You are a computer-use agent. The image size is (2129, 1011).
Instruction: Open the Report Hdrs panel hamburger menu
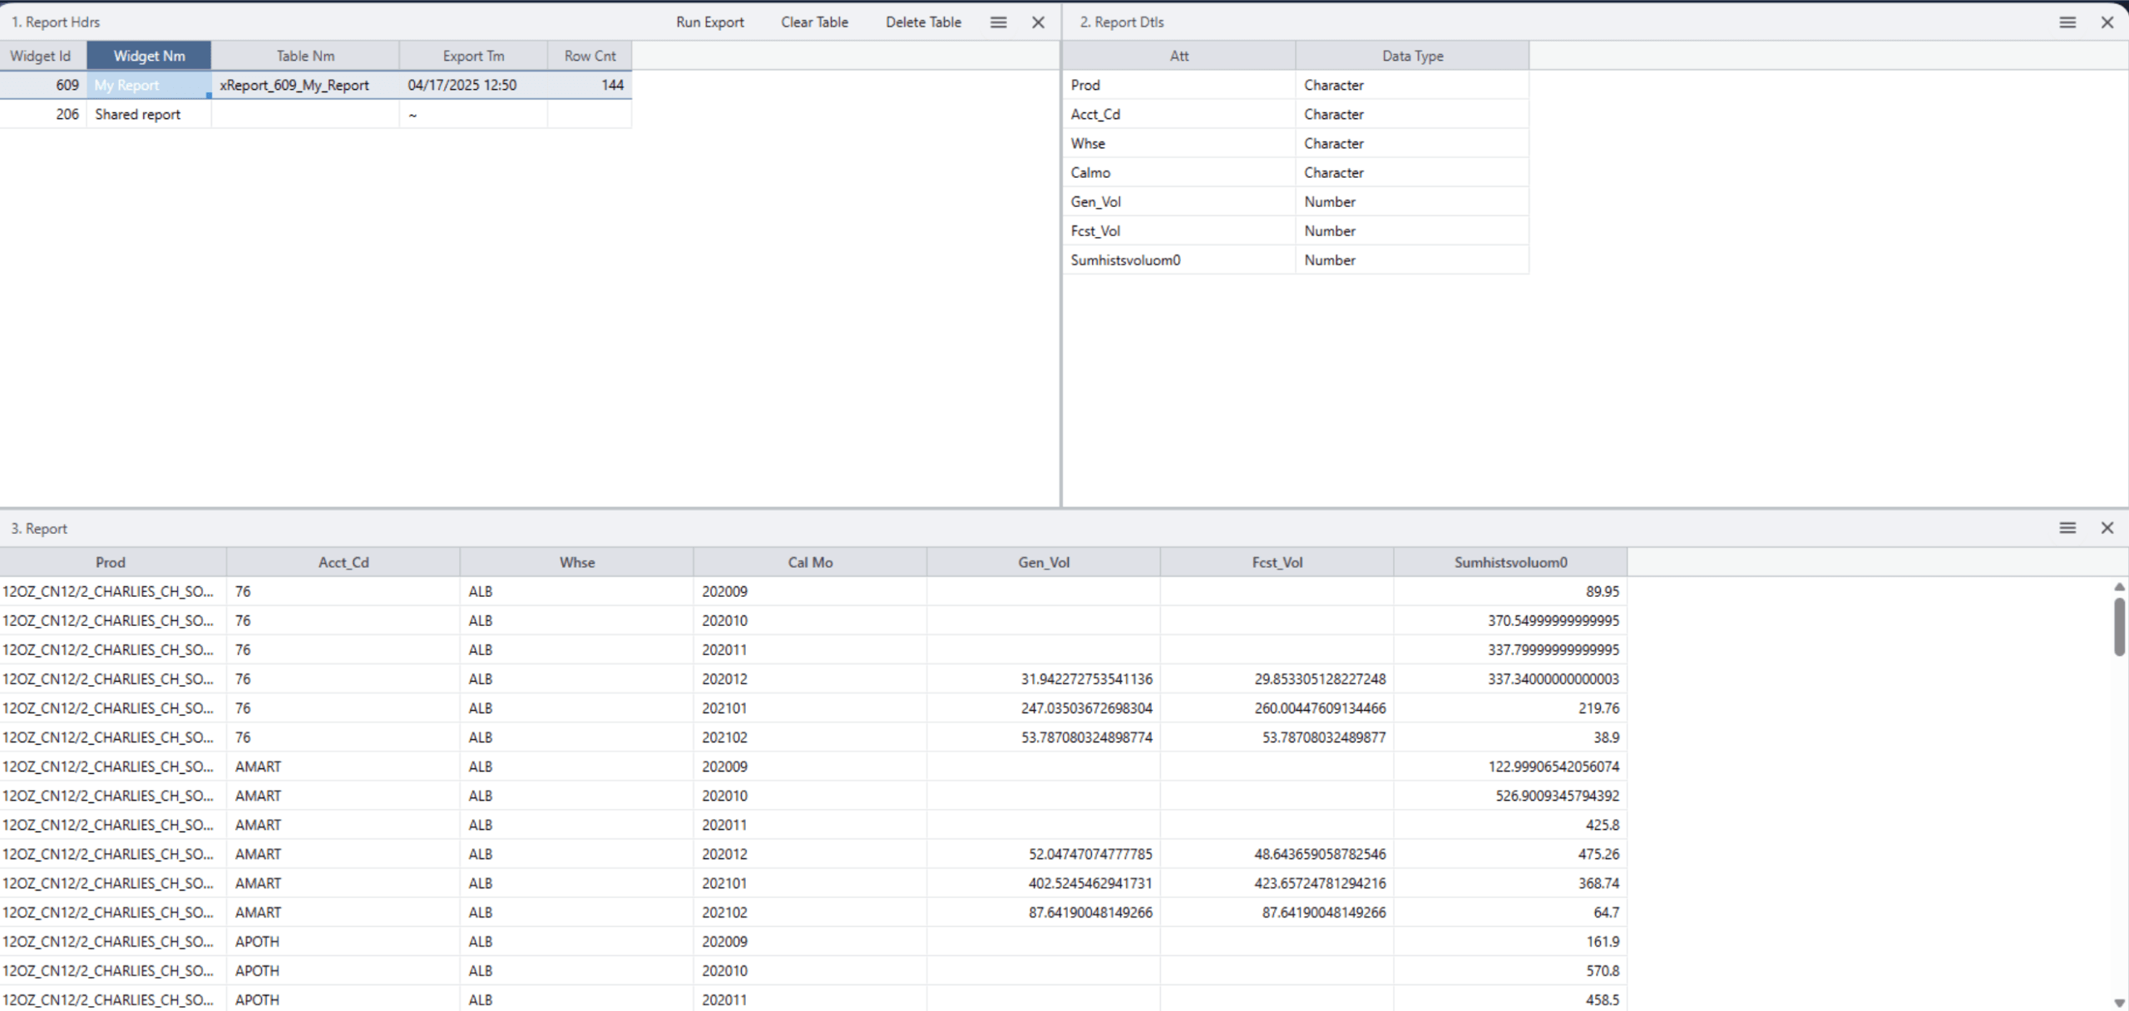coord(998,22)
